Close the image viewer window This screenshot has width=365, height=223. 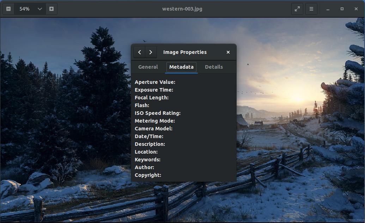pos(356,9)
